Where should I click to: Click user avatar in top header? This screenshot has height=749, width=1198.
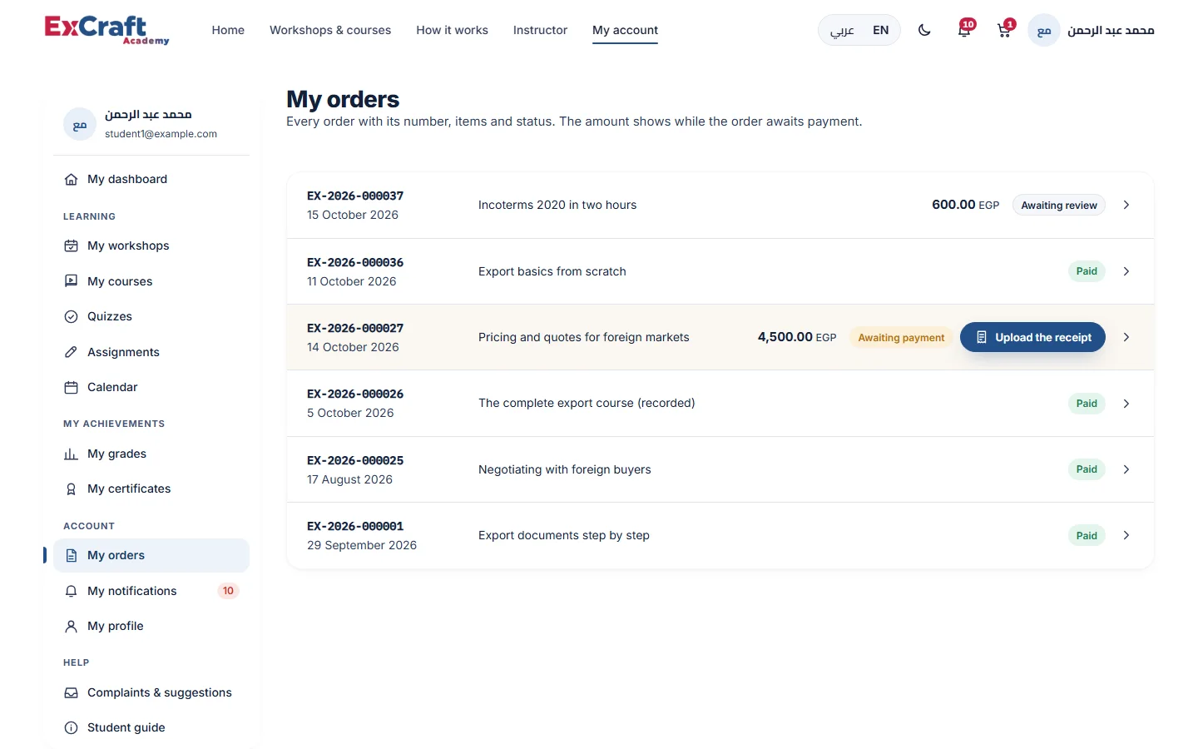[x=1044, y=30]
